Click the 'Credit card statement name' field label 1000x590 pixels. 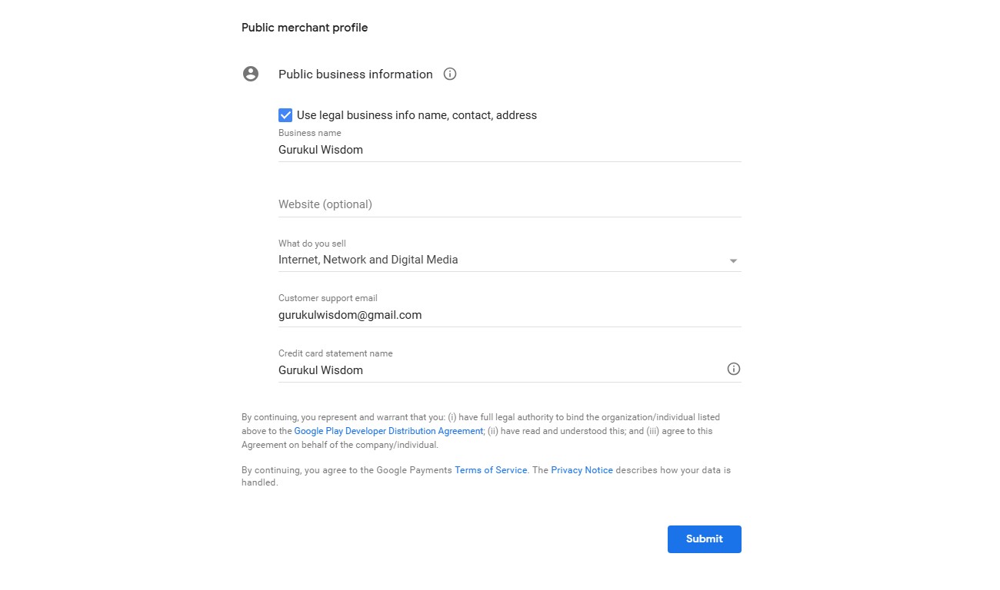(x=335, y=353)
